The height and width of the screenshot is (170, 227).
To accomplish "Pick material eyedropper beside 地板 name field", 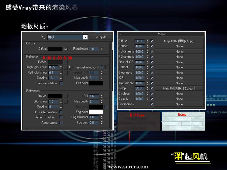I will click(43, 37).
